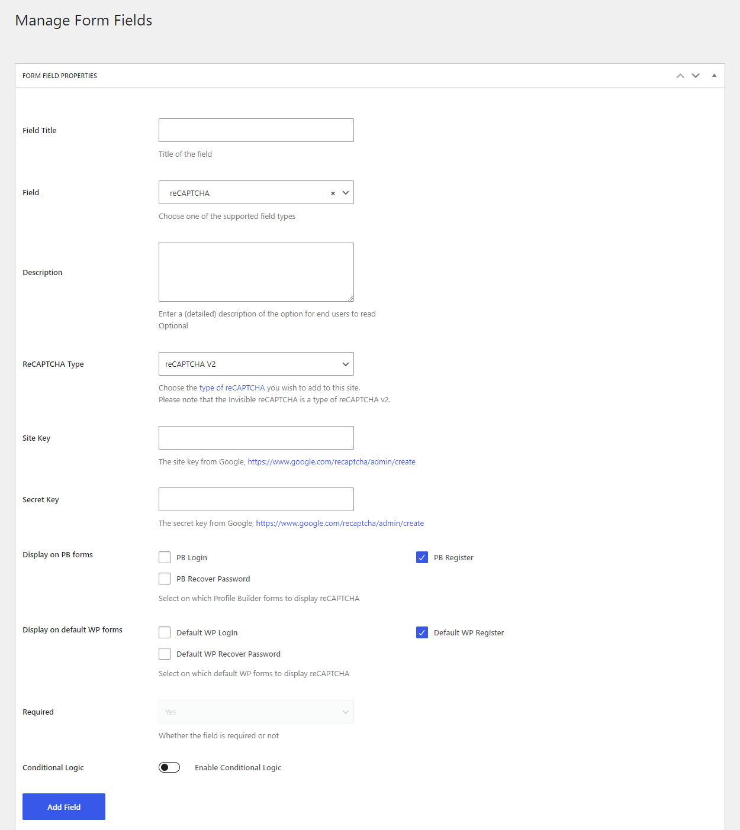Click the move panel up arrow icon
This screenshot has width=740, height=830.
tap(680, 76)
